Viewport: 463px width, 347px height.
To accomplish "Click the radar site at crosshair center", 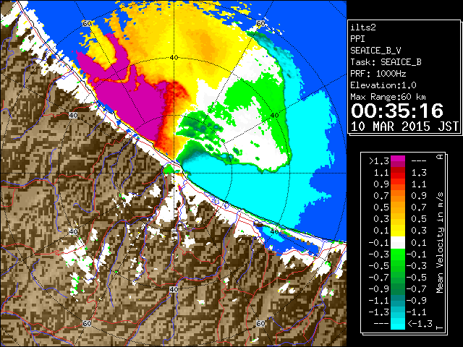I will [174, 173].
